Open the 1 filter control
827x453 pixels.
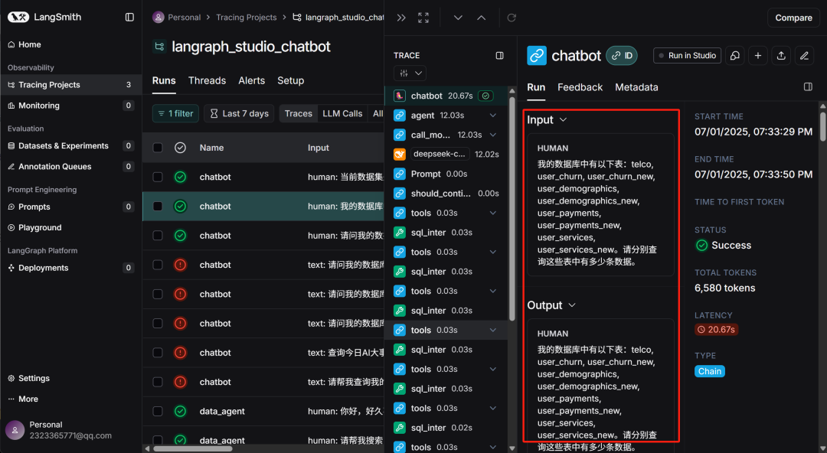click(x=175, y=113)
